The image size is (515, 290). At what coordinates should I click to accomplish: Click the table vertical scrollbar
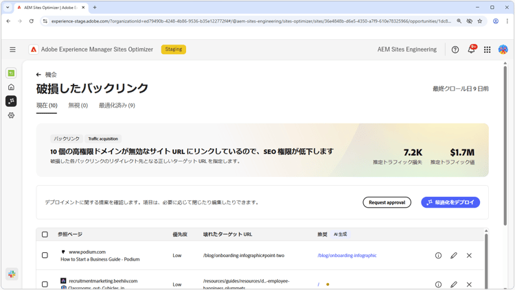coord(486,261)
